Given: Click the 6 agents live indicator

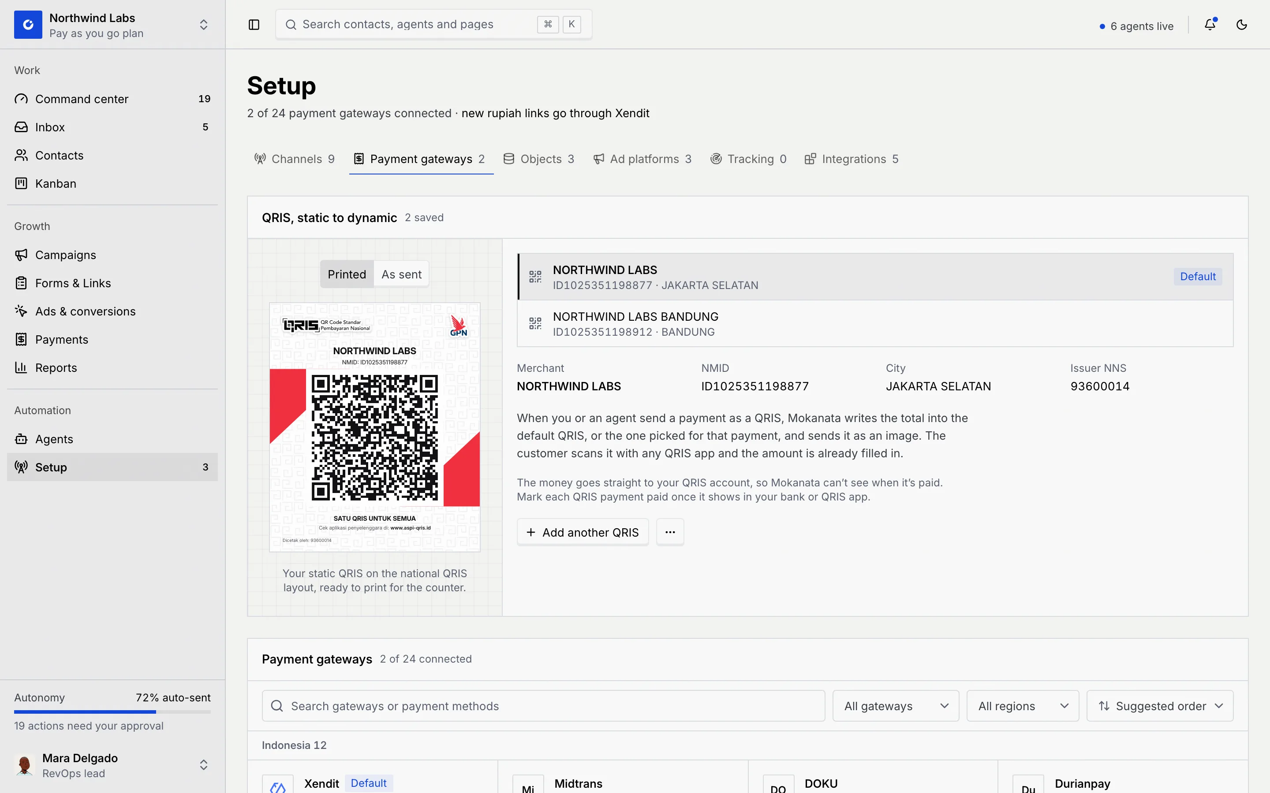Looking at the screenshot, I should pos(1136,26).
